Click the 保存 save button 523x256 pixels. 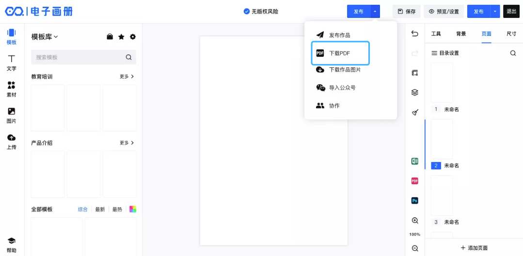[407, 11]
